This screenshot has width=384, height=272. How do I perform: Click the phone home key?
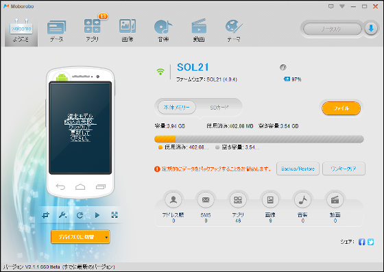[80, 187]
